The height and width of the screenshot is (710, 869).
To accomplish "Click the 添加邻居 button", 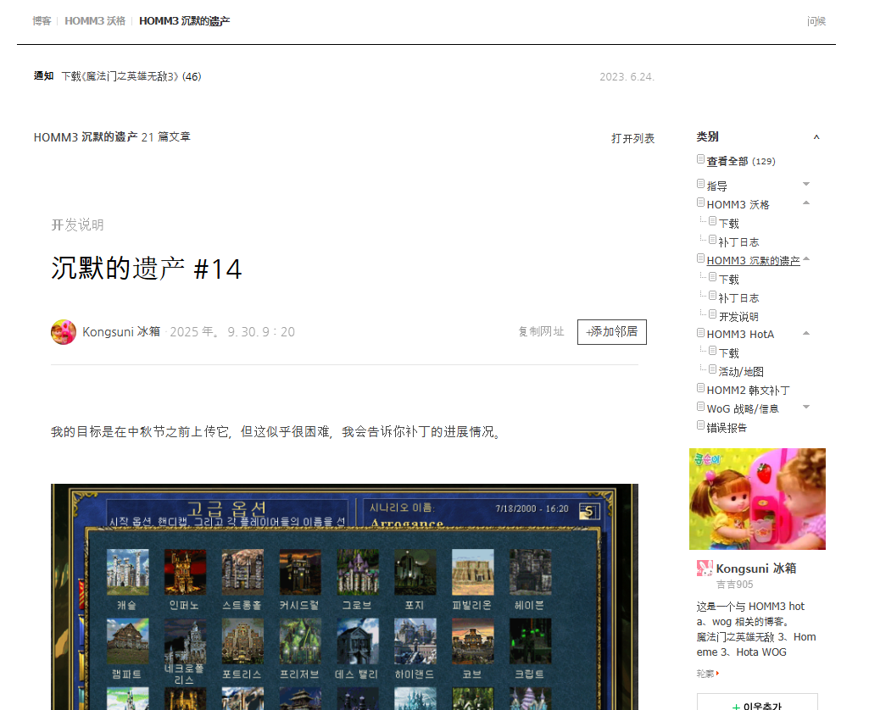I will click(611, 332).
